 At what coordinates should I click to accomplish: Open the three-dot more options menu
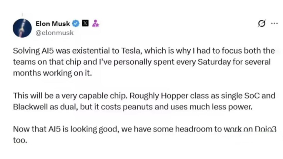pyautogui.click(x=274, y=24)
